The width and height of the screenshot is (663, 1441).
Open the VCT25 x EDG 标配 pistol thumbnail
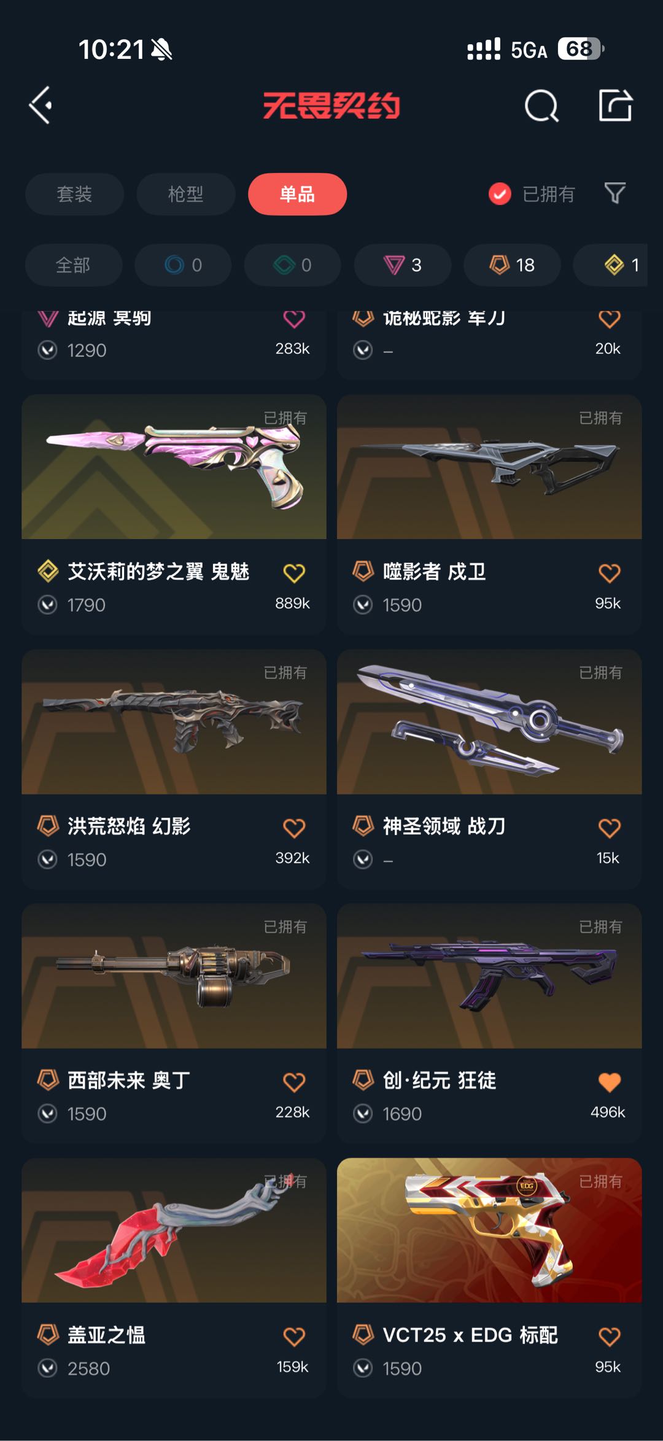[489, 1230]
